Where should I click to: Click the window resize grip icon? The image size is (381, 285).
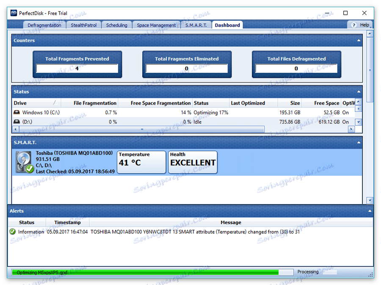370,274
